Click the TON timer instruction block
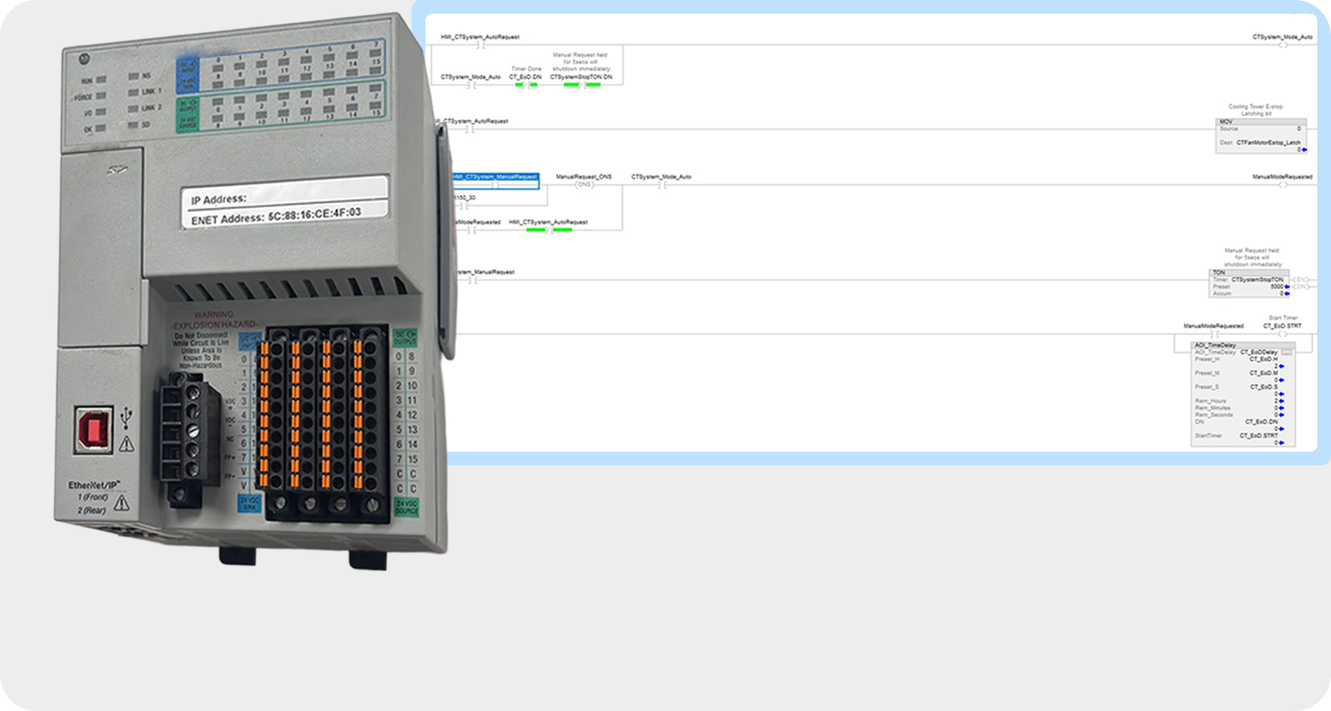This screenshot has width=1331, height=711. click(x=1248, y=283)
